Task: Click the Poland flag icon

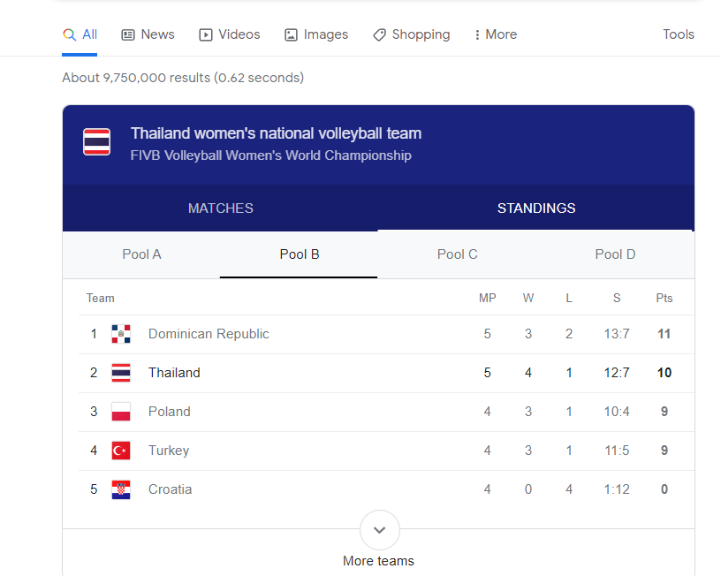Action: (121, 412)
